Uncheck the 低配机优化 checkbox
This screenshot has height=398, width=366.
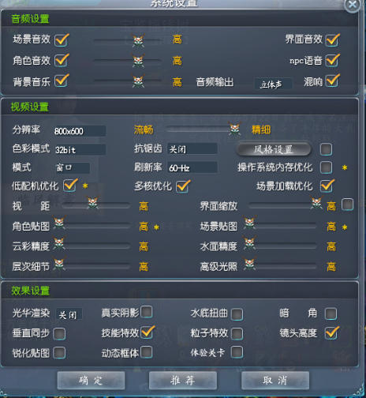pyautogui.click(x=70, y=186)
